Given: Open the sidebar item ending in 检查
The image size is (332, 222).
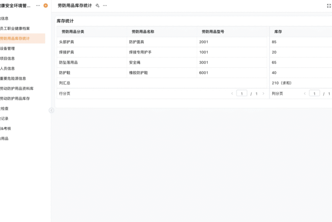Looking at the screenshot, I should coord(4,108).
